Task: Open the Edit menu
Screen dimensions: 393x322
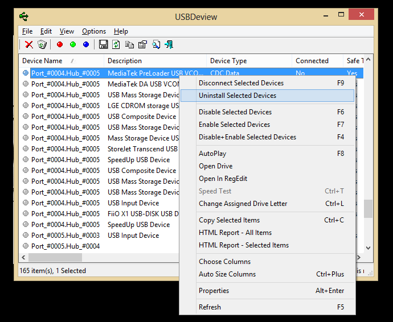Action: pyautogui.click(x=46, y=31)
